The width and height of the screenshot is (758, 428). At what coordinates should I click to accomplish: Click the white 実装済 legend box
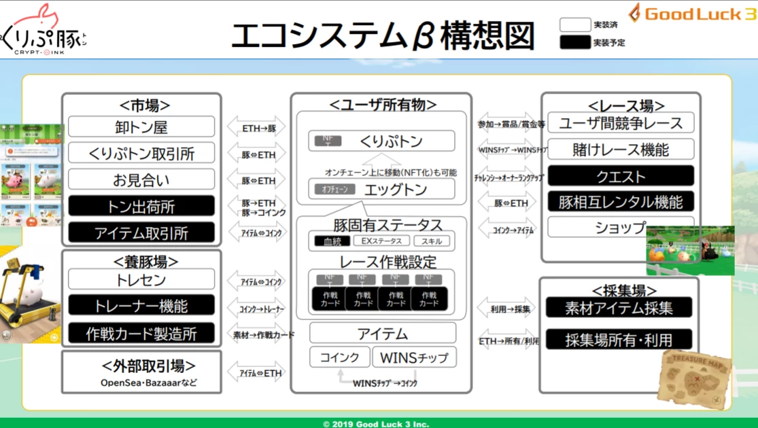(x=574, y=25)
